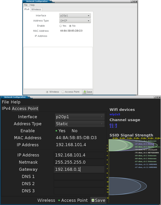
Task: Click MAC address text in light window
Action: point(71,31)
